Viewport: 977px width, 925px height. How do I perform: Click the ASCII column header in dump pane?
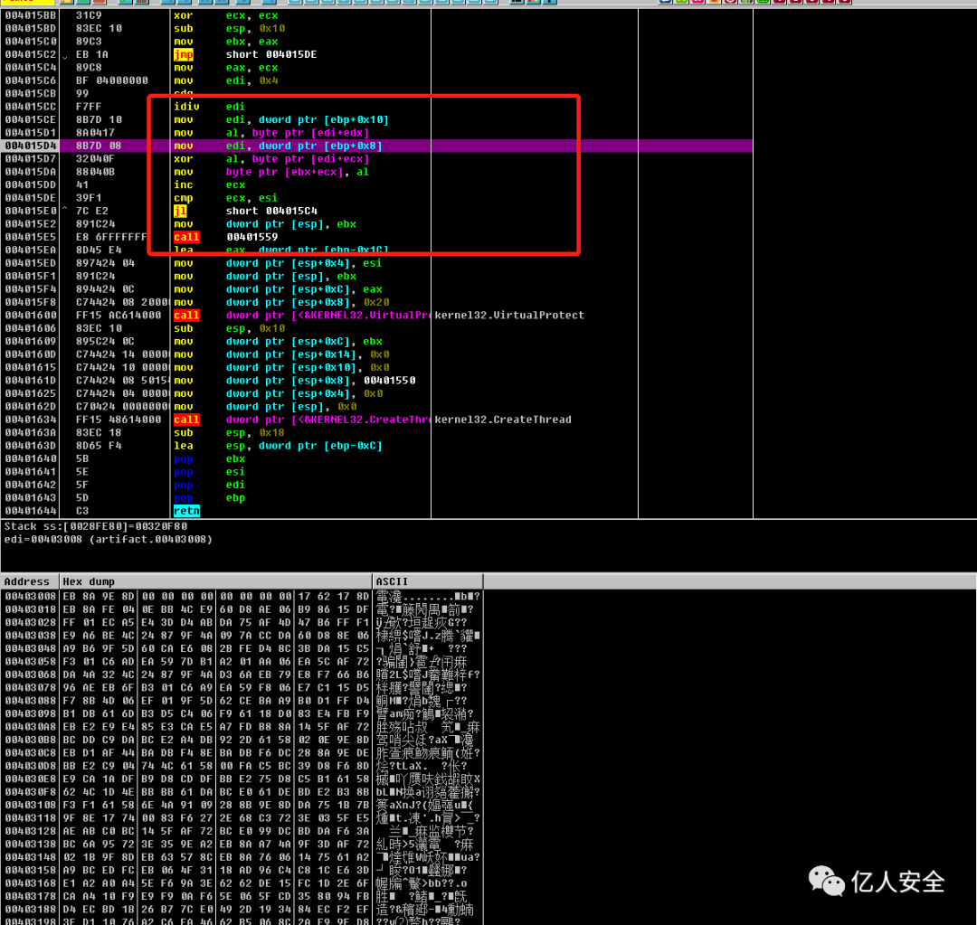(427, 582)
